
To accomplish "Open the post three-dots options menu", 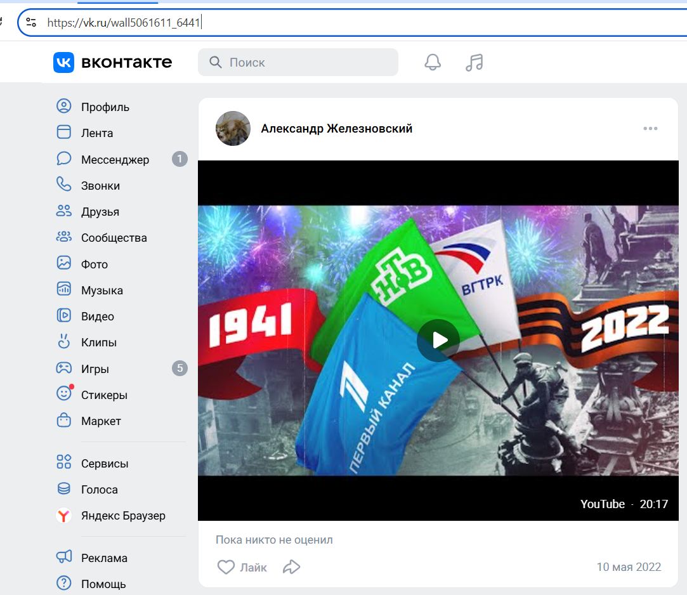I will 650,128.
